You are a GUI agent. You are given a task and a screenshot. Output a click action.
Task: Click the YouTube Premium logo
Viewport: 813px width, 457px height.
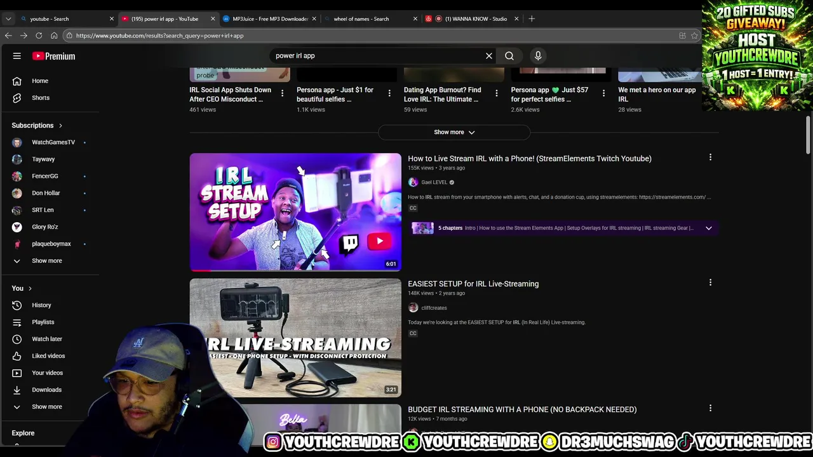[54, 56]
